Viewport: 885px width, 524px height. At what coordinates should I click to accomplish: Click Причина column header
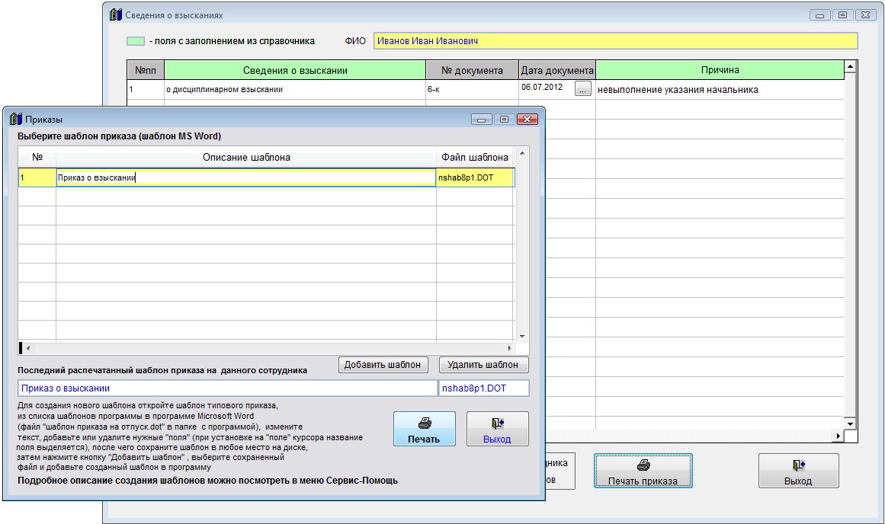coord(720,70)
